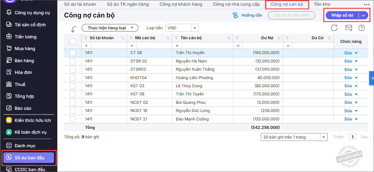Sort by the Mã cán bộ column arrows
374x172 pixels.
click(x=168, y=38)
